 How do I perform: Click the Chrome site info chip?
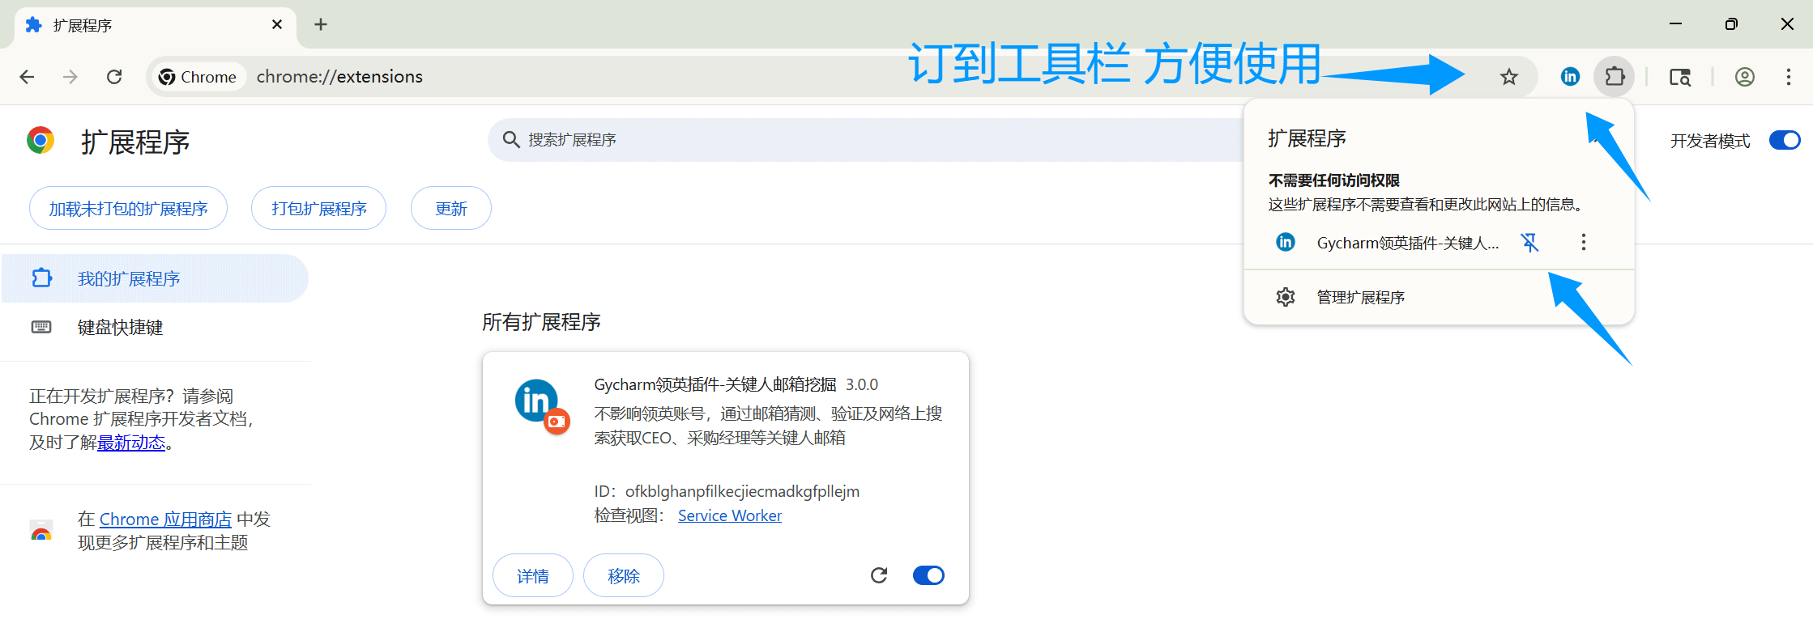click(198, 77)
